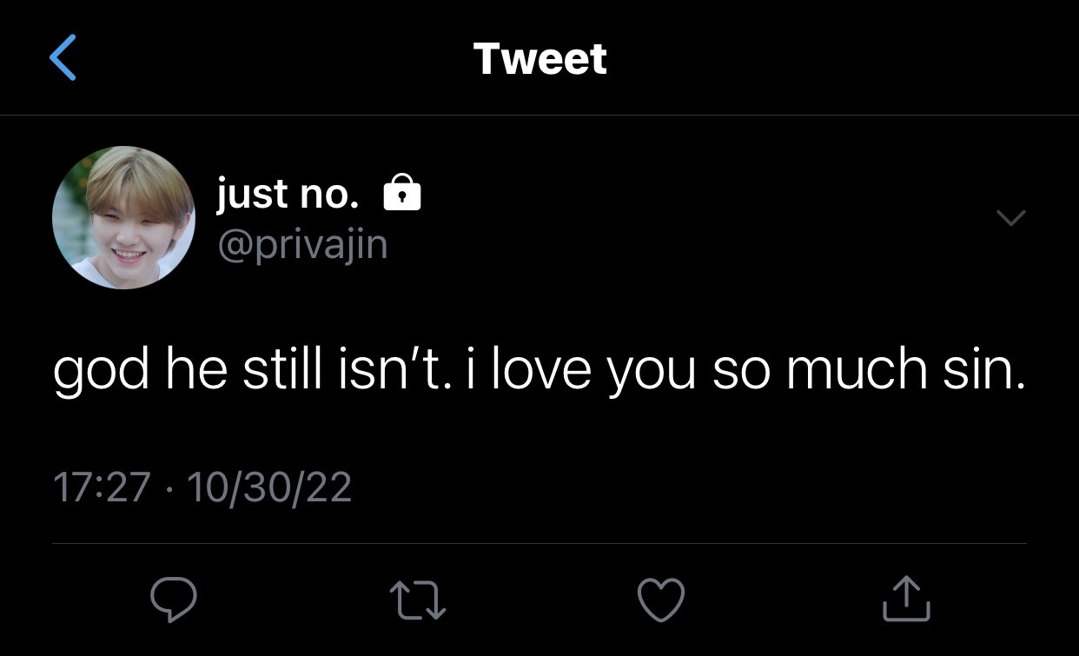
Task: Open the smiling profile picture
Action: pyautogui.click(x=123, y=217)
